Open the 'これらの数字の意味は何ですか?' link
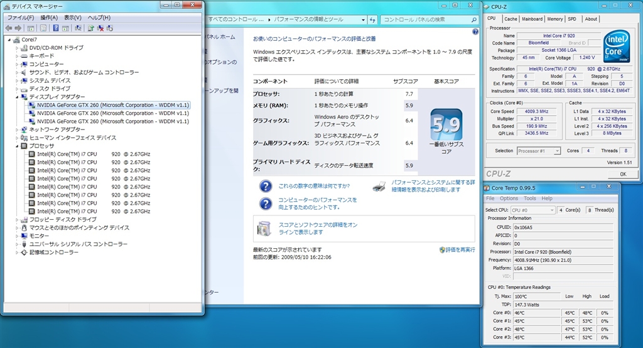The width and height of the screenshot is (643, 348). tap(314, 186)
